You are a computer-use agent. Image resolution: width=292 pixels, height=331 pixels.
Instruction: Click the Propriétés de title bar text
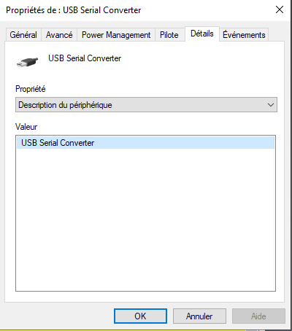pos(73,10)
